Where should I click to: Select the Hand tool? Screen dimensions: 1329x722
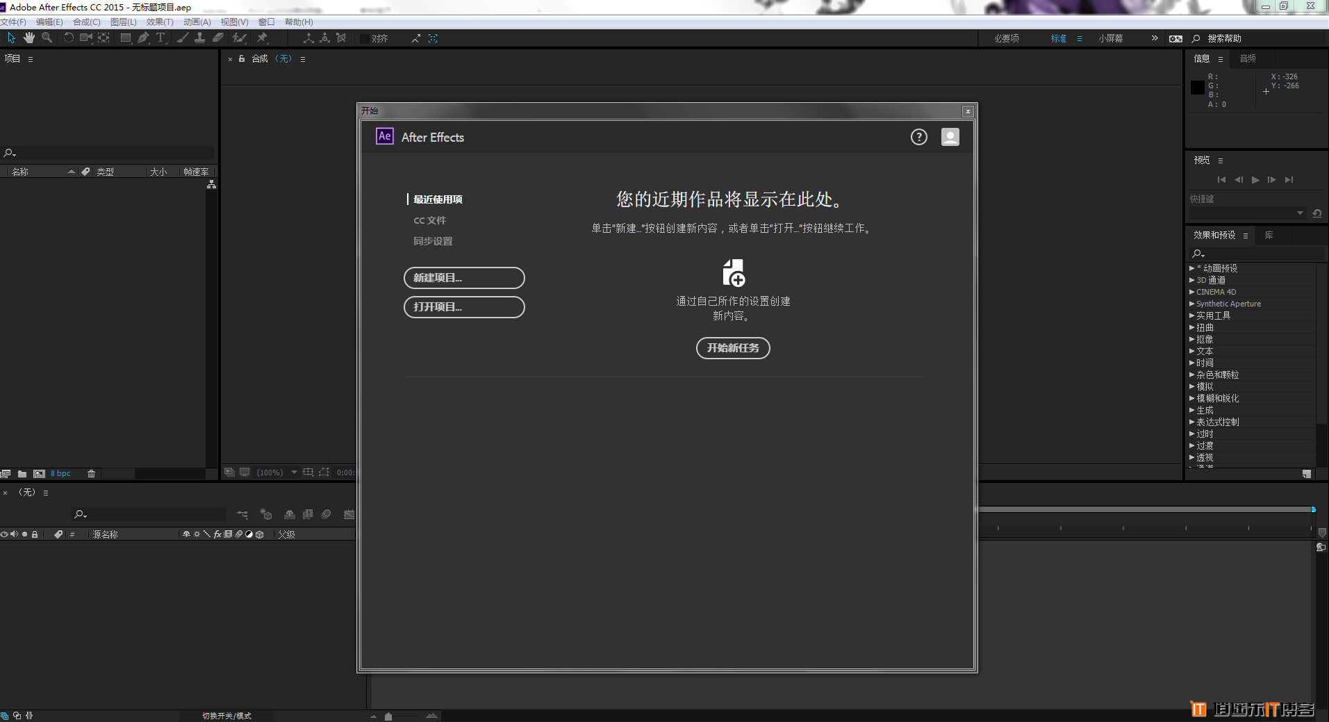(x=28, y=38)
